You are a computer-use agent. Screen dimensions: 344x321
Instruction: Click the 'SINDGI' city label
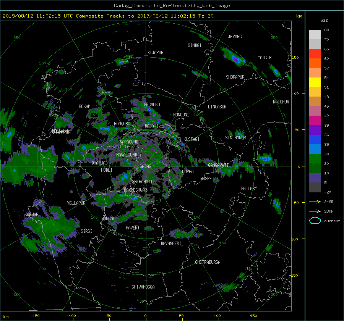point(195,45)
